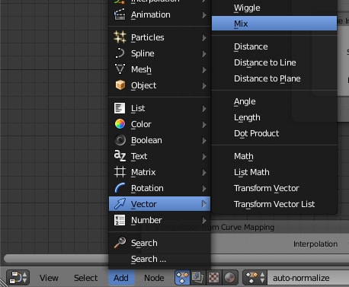The width and height of the screenshot is (349, 287).
Task: Add an Angle node
Action: [x=274, y=101]
